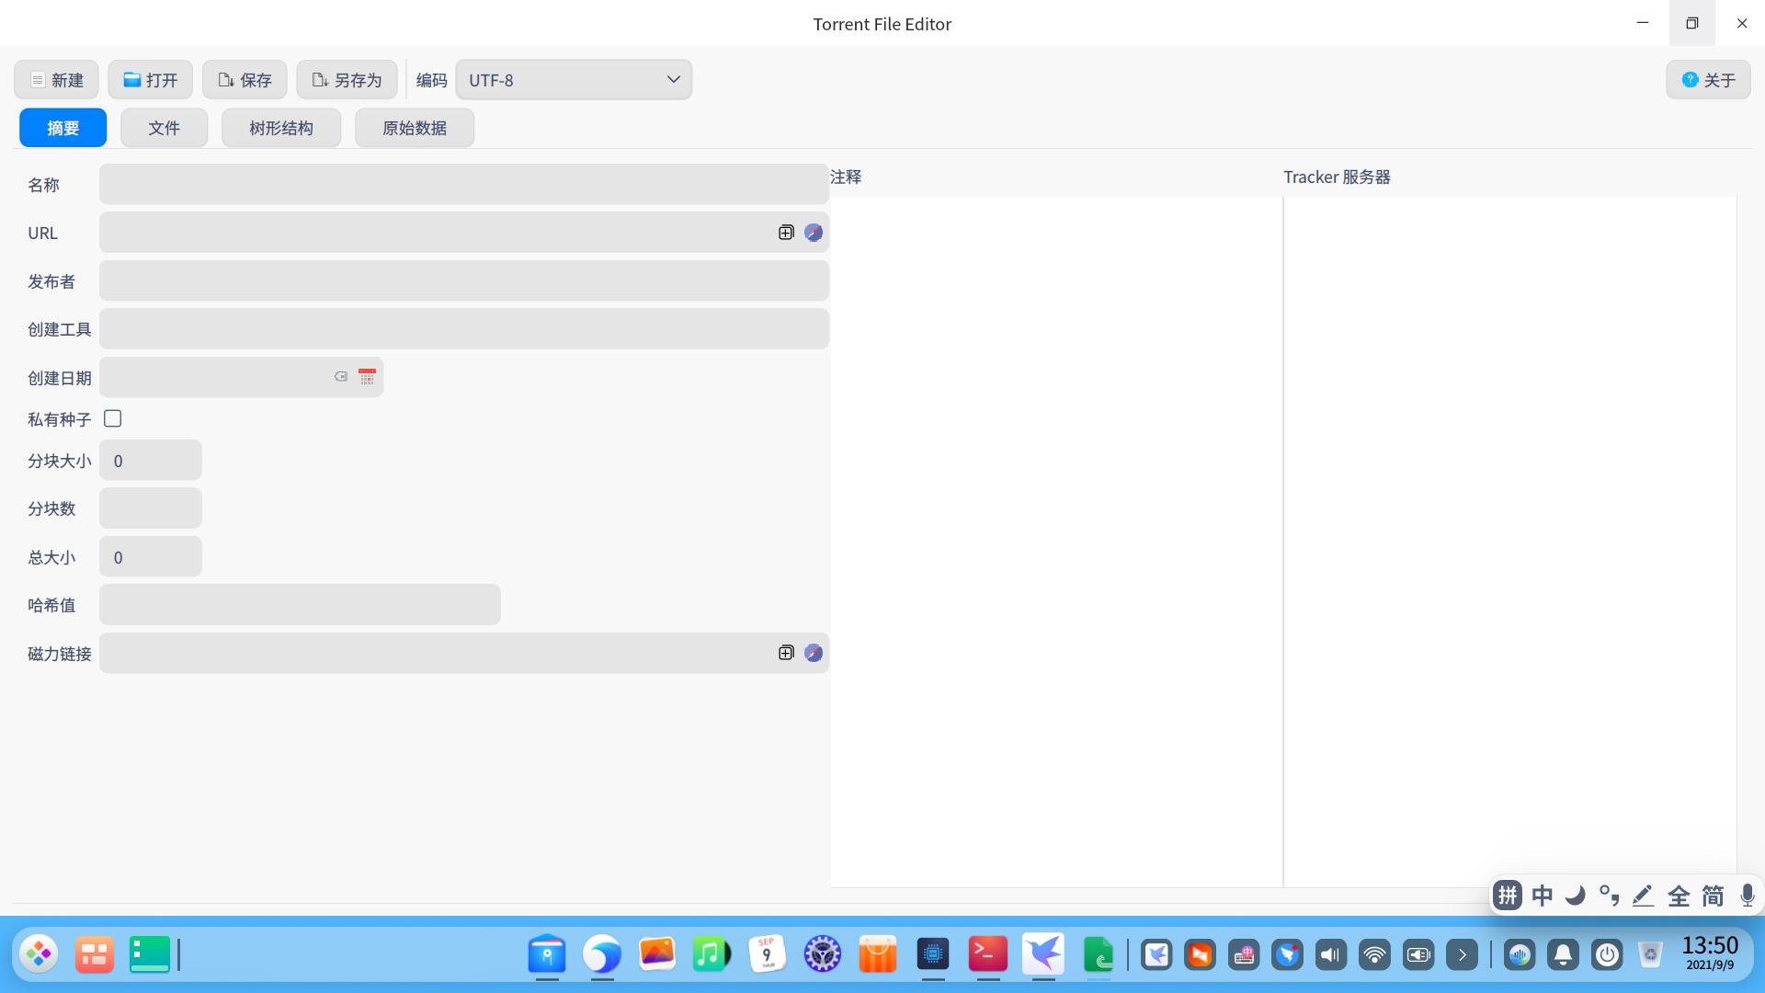Click the copy icon in URL field
The image size is (1765, 993).
click(786, 233)
